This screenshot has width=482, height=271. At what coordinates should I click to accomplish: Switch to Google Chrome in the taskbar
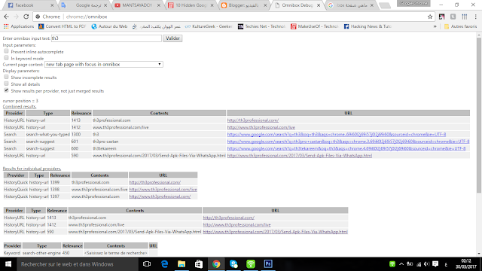coord(216,264)
